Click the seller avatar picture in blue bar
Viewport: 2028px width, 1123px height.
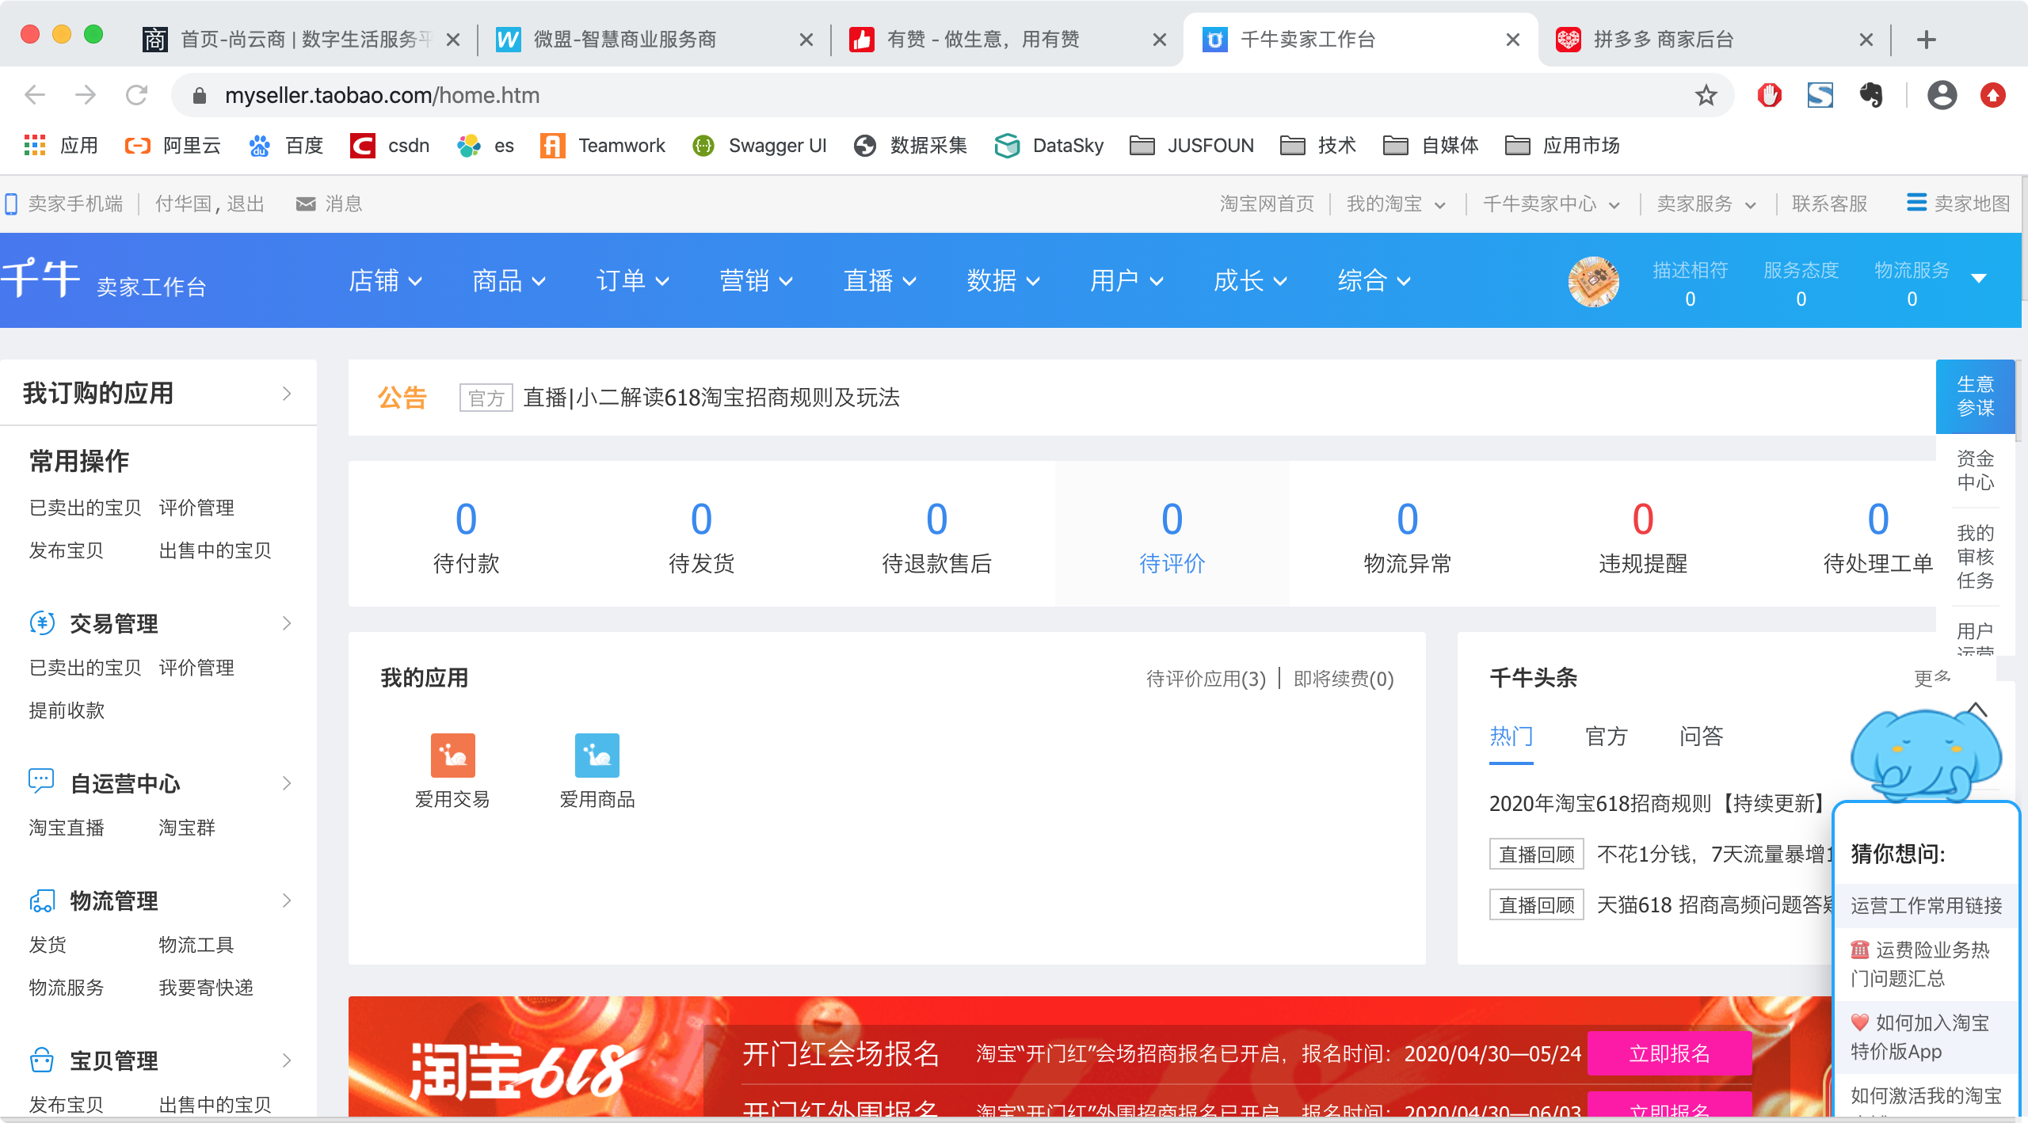[1593, 281]
